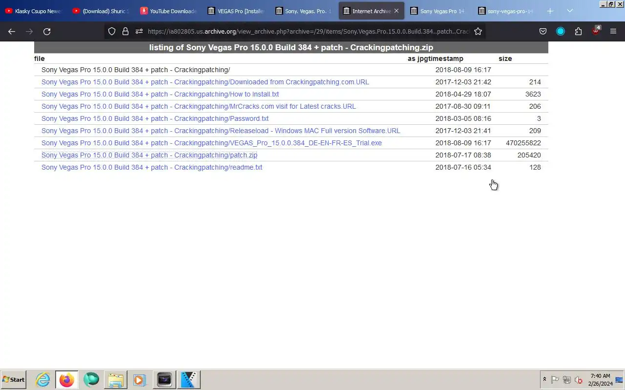Open the tracking protection shield icon
The height and width of the screenshot is (390, 625).
tap(112, 31)
